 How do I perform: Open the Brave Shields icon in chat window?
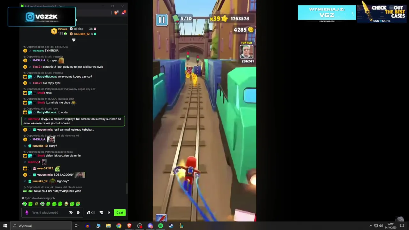tap(116, 12)
